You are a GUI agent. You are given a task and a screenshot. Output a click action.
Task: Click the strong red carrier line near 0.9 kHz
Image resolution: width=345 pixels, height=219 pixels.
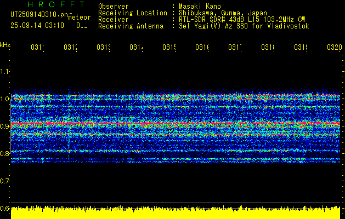[176, 124]
